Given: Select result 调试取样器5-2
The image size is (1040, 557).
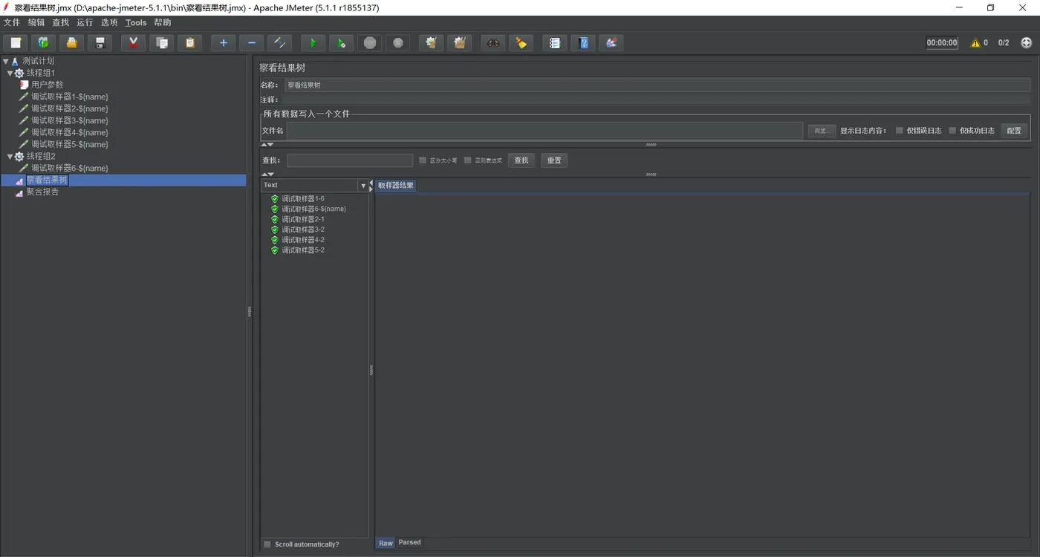Looking at the screenshot, I should pos(302,251).
